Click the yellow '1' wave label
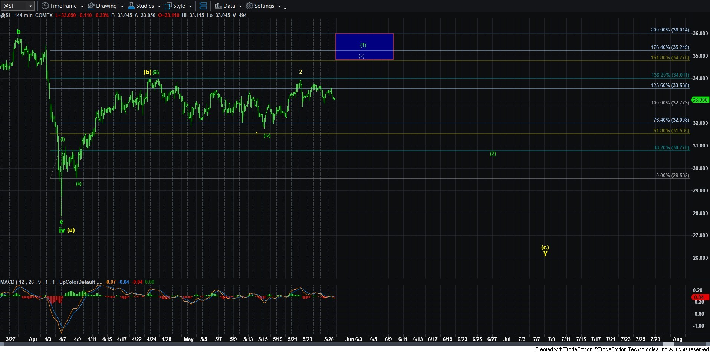The height and width of the screenshot is (352, 710). [257, 133]
